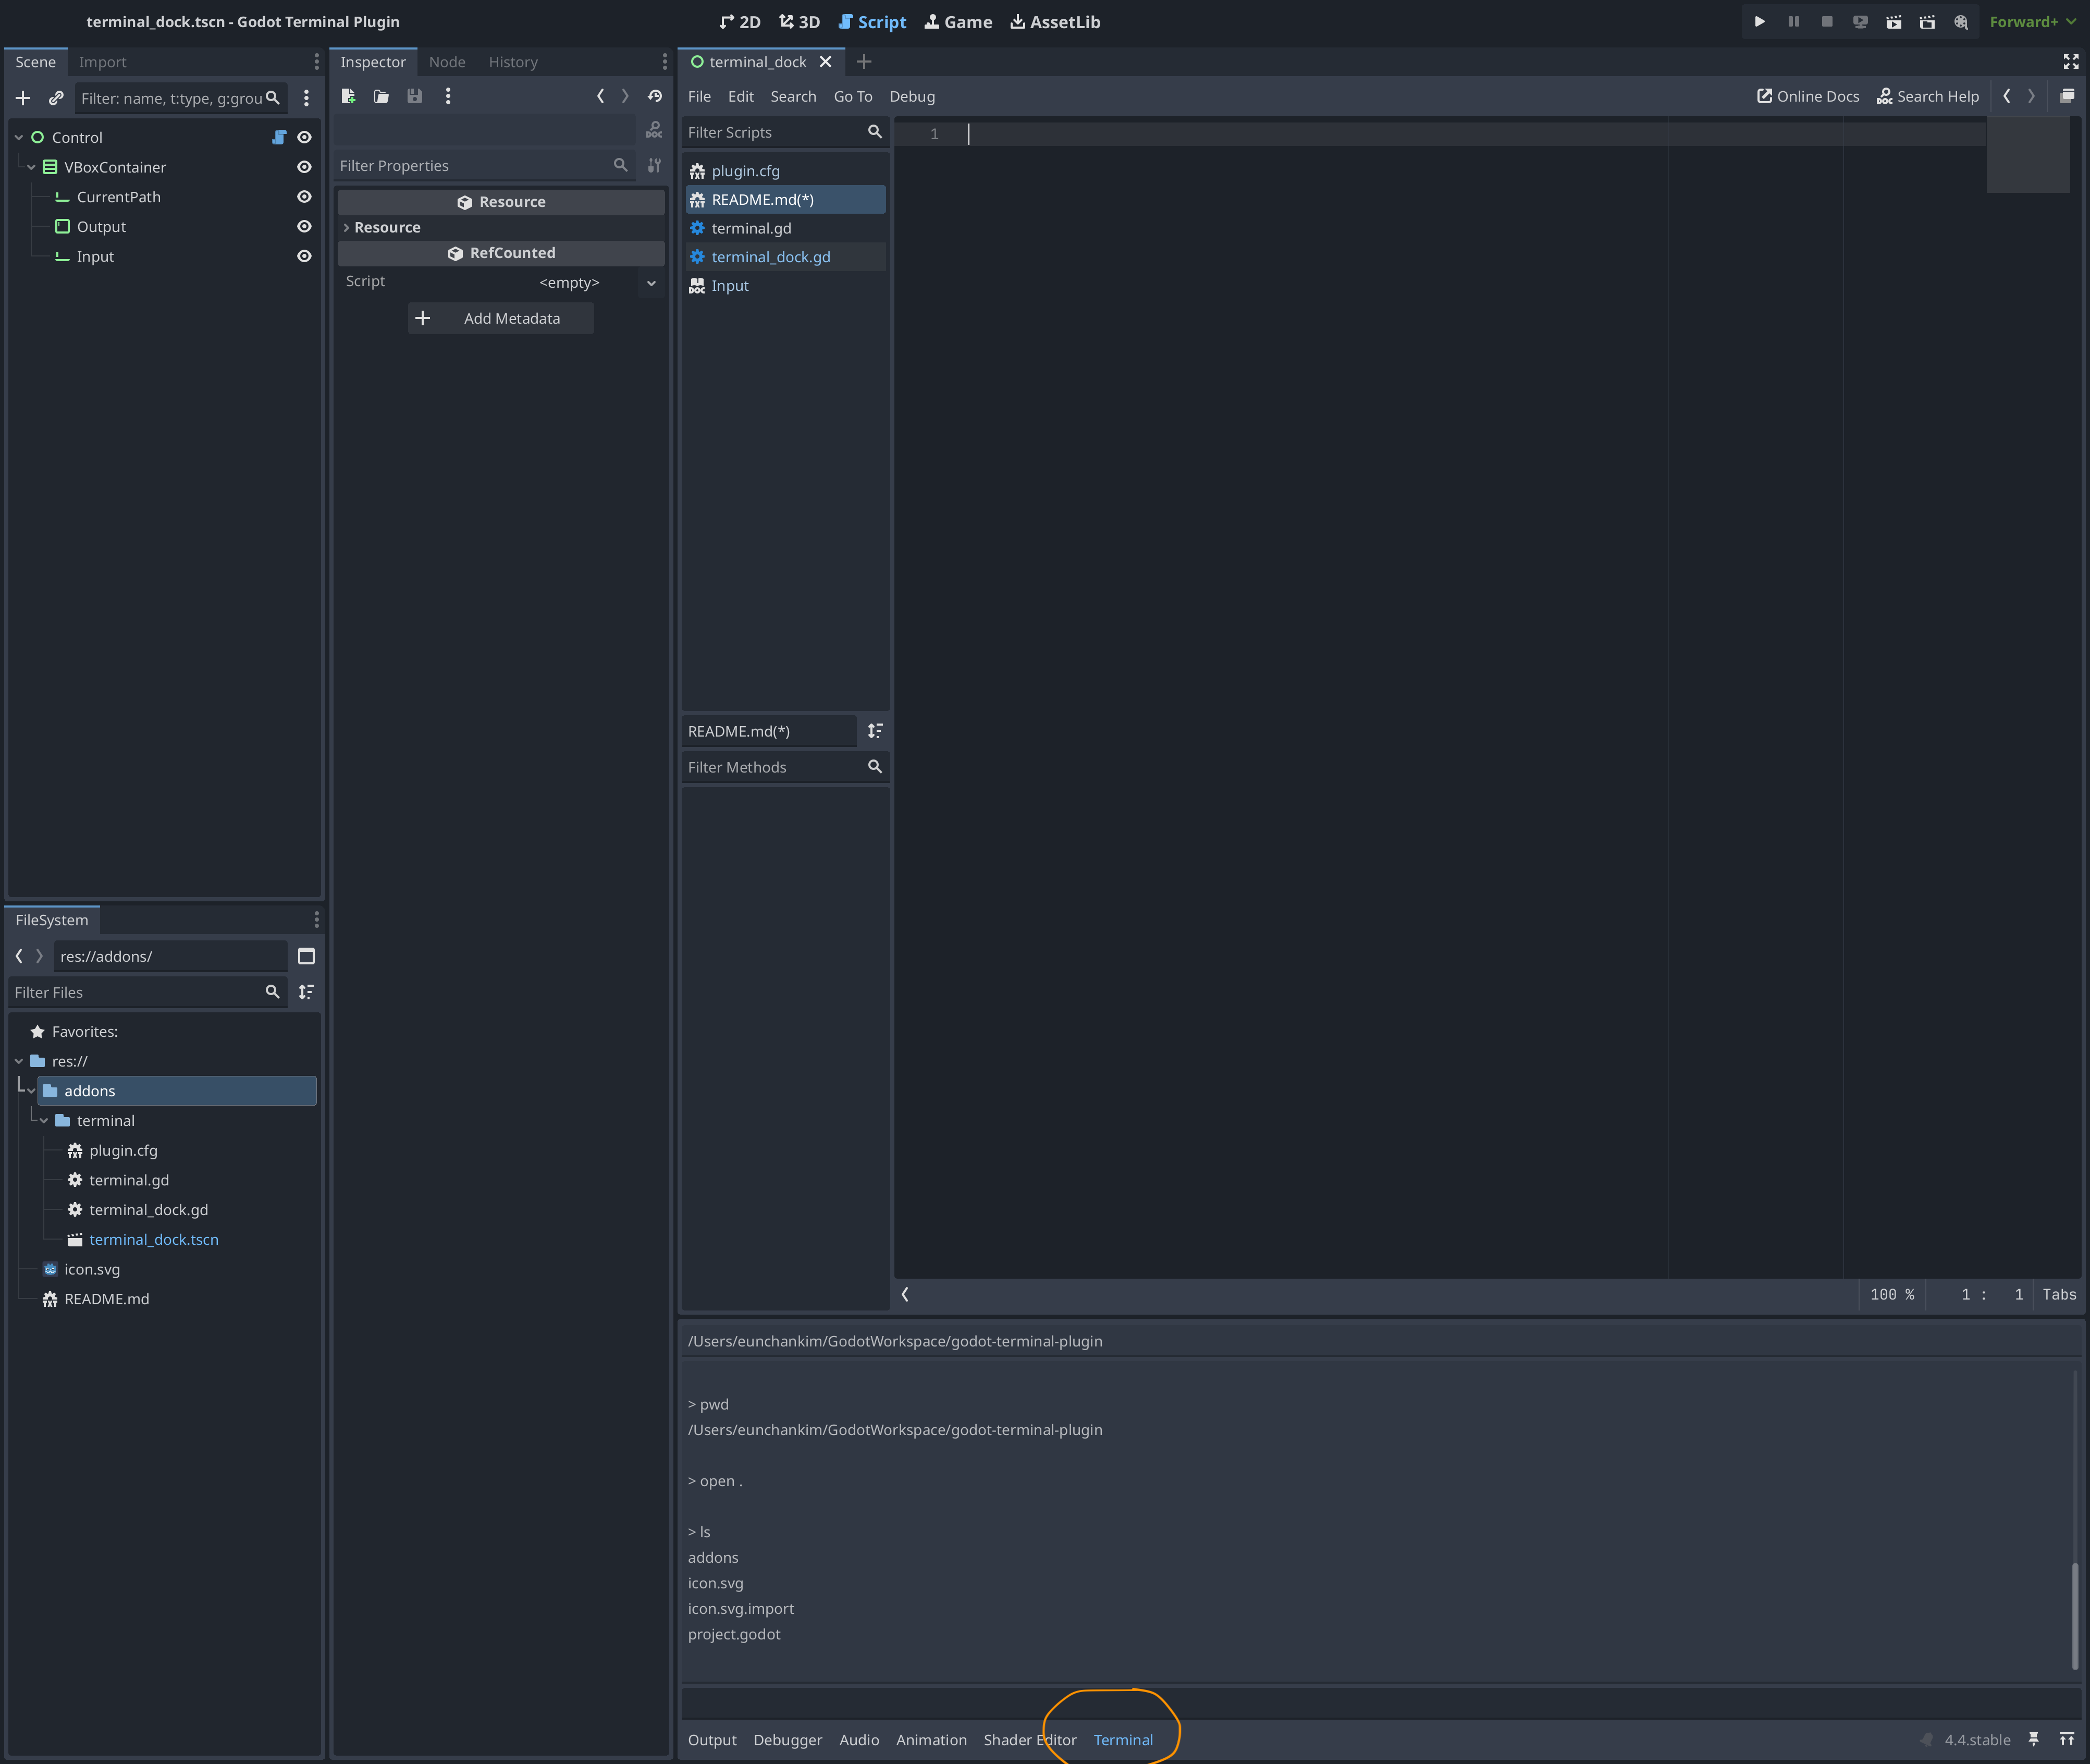Click the Inspector history restore icon
Viewport: 2090px width, 1764px height.
(x=655, y=96)
